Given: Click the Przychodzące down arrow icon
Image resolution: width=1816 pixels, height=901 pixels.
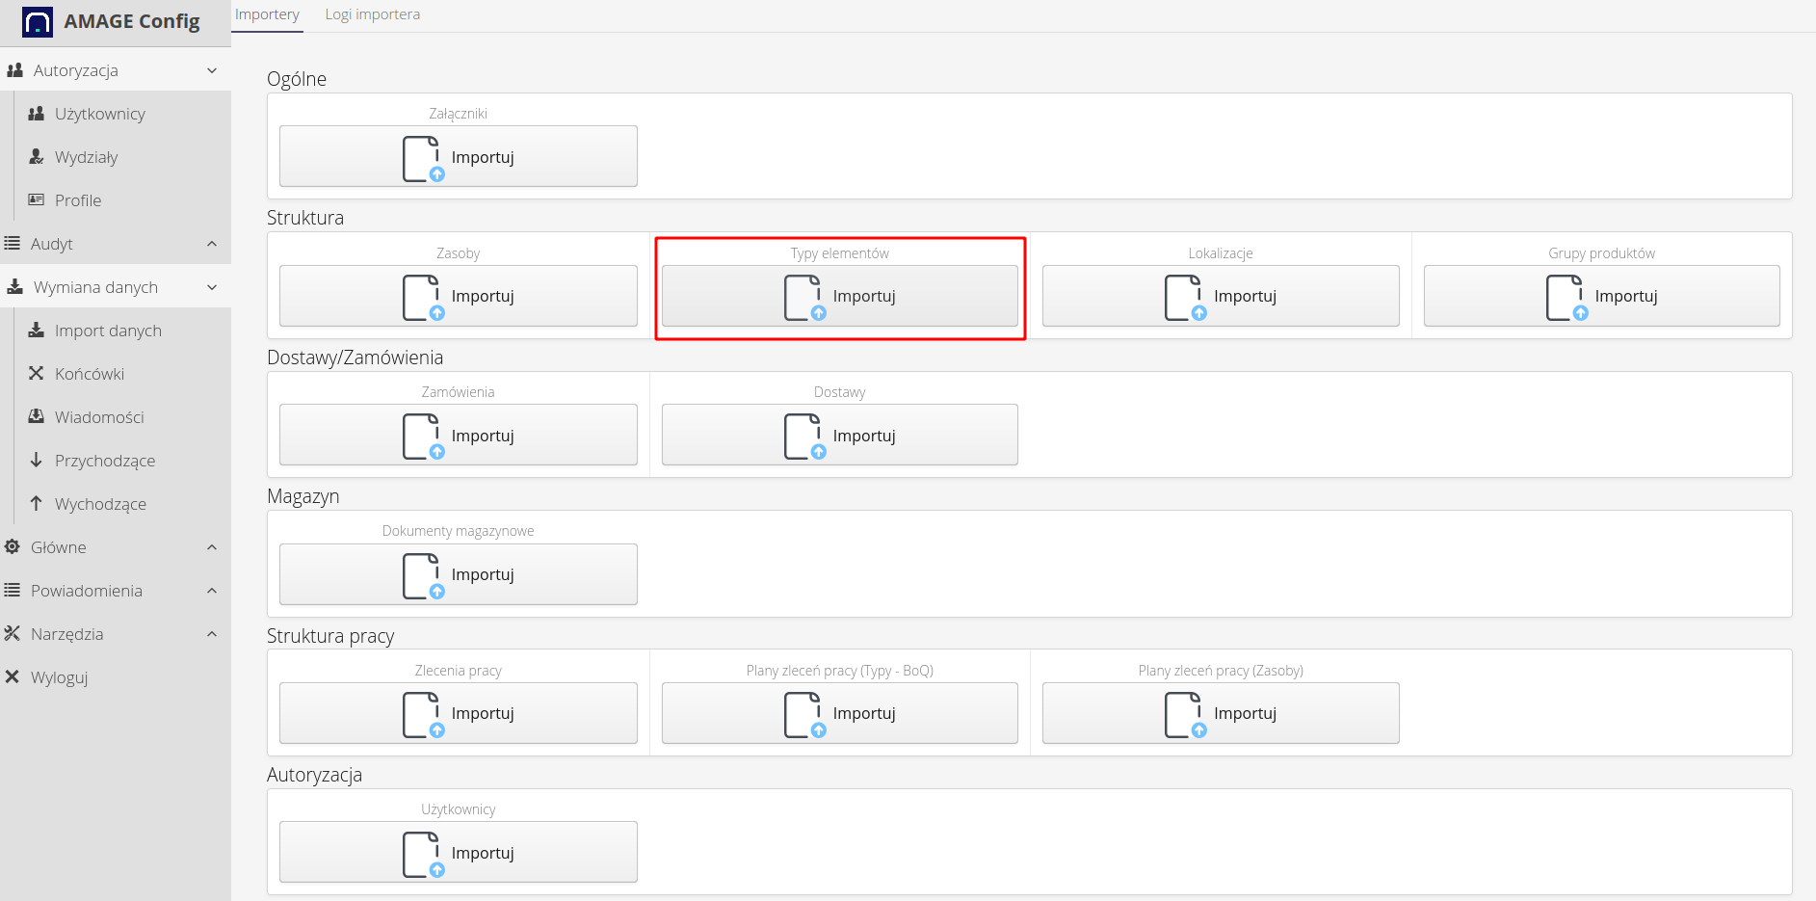Looking at the screenshot, I should 37,461.
